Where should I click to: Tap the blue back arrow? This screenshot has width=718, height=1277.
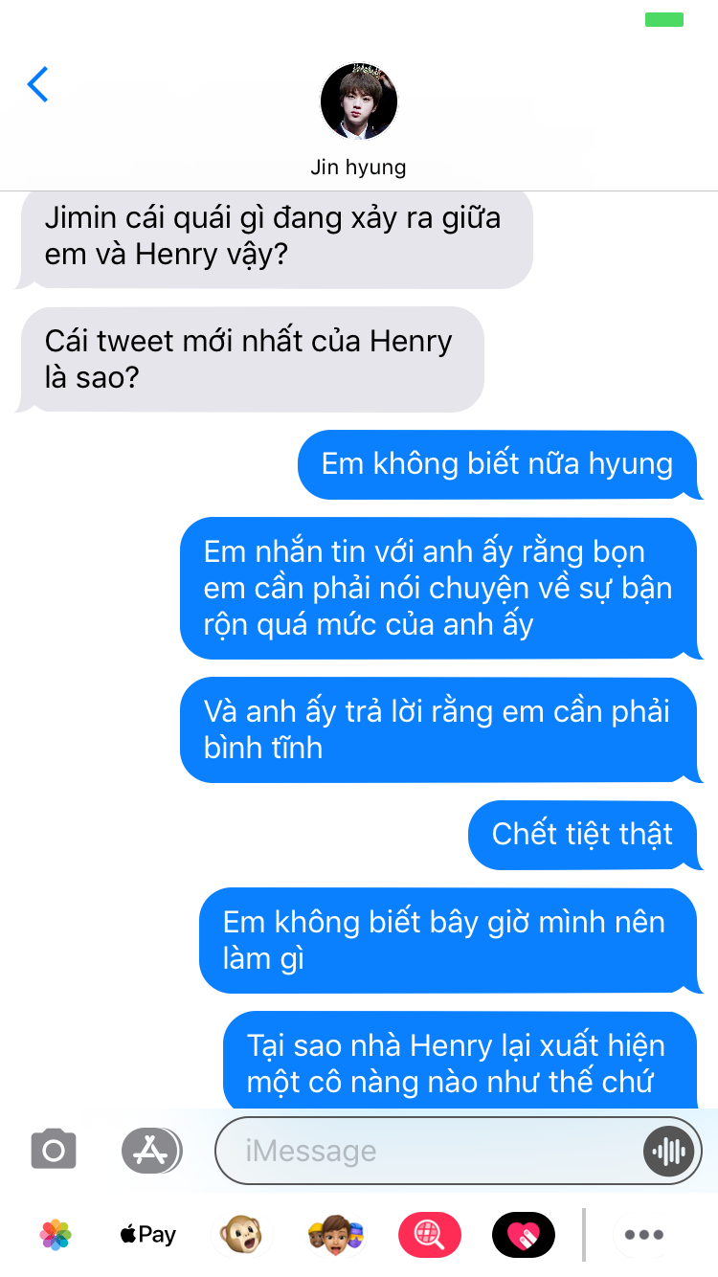[x=38, y=84]
